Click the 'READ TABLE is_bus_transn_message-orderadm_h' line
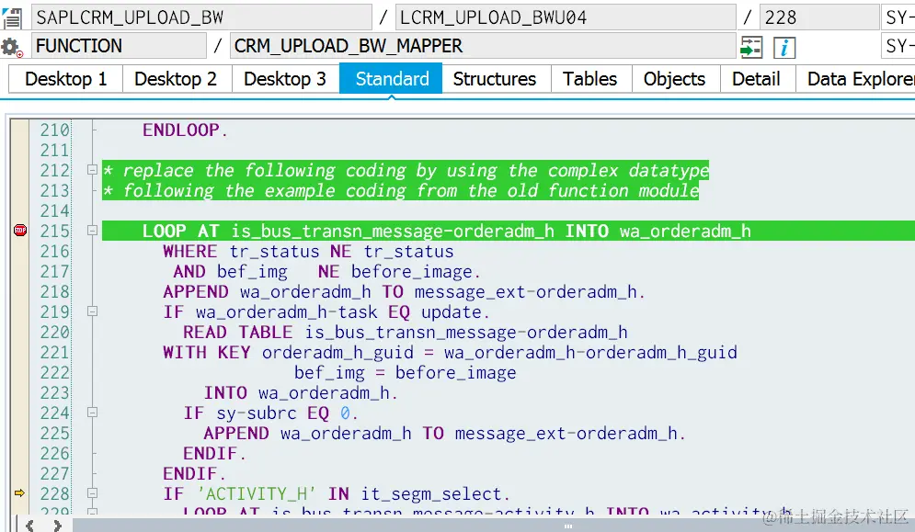The image size is (915, 532). [x=405, y=333]
